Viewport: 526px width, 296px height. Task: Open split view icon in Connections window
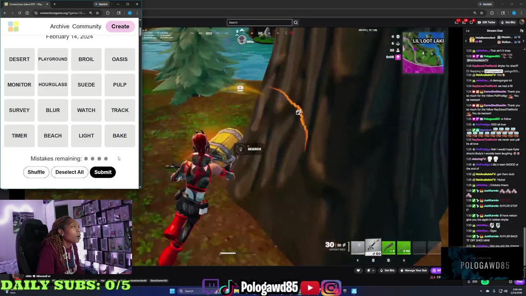(x=27, y=13)
